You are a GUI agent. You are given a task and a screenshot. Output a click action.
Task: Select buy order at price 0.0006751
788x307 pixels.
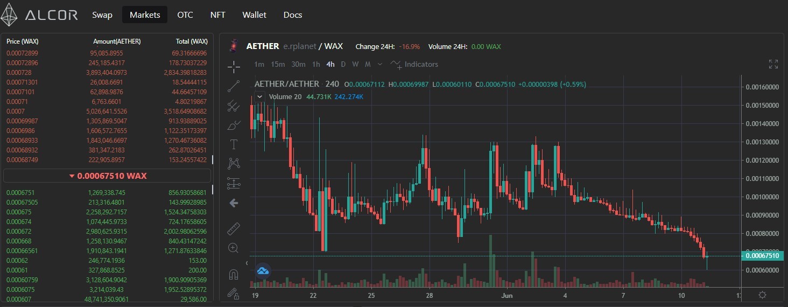point(107,192)
